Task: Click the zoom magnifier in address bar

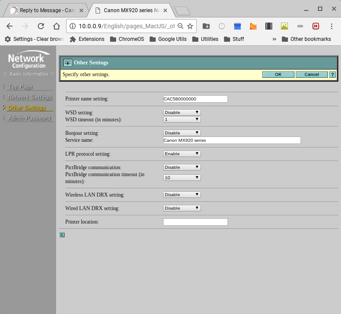Action: point(180,26)
